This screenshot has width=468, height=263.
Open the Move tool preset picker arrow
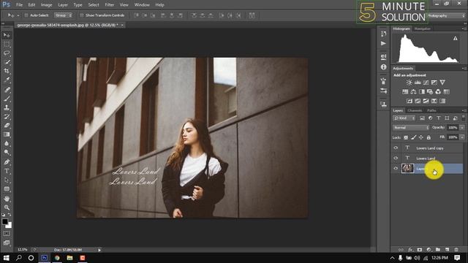point(18,15)
